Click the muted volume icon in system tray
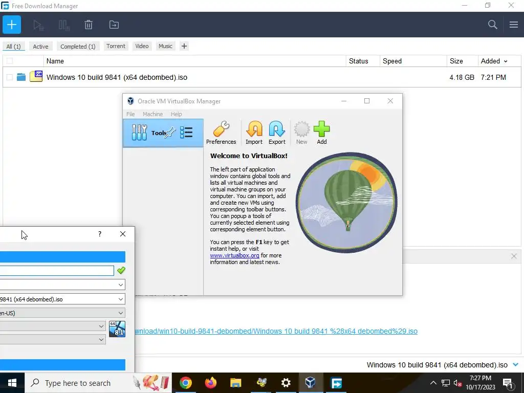The image size is (524, 393). pyautogui.click(x=457, y=383)
